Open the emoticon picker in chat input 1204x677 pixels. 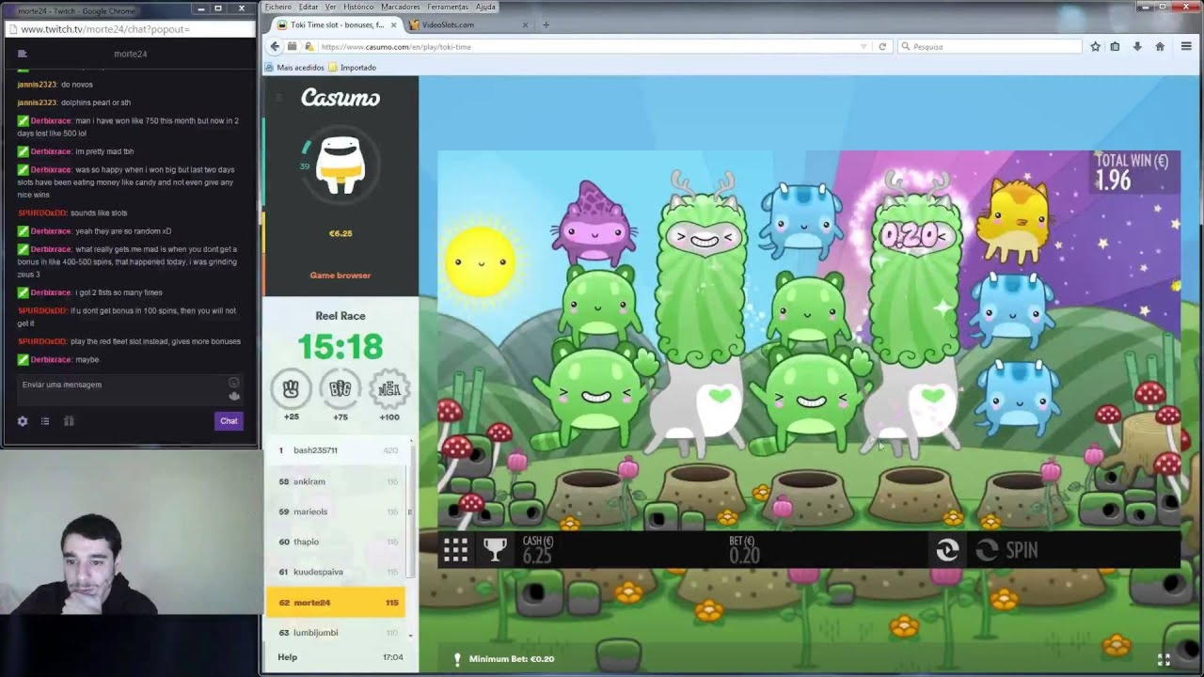(x=234, y=383)
